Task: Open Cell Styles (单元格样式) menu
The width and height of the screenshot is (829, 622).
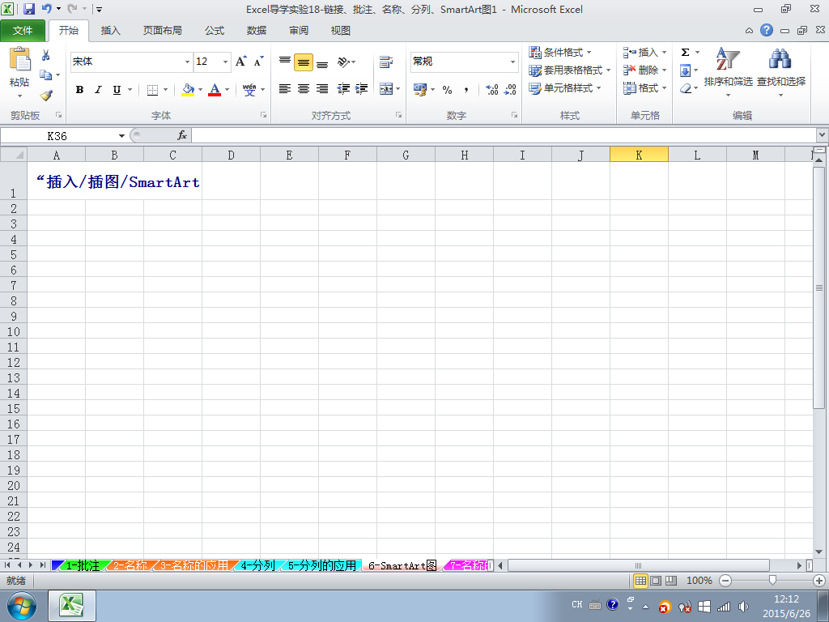Action: [x=564, y=88]
